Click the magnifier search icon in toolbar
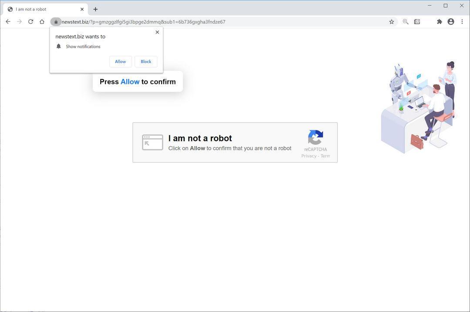 [405, 21]
